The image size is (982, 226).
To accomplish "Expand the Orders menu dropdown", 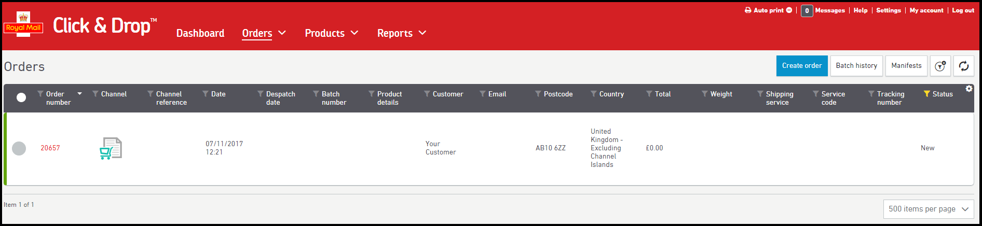I will pyautogui.click(x=282, y=33).
